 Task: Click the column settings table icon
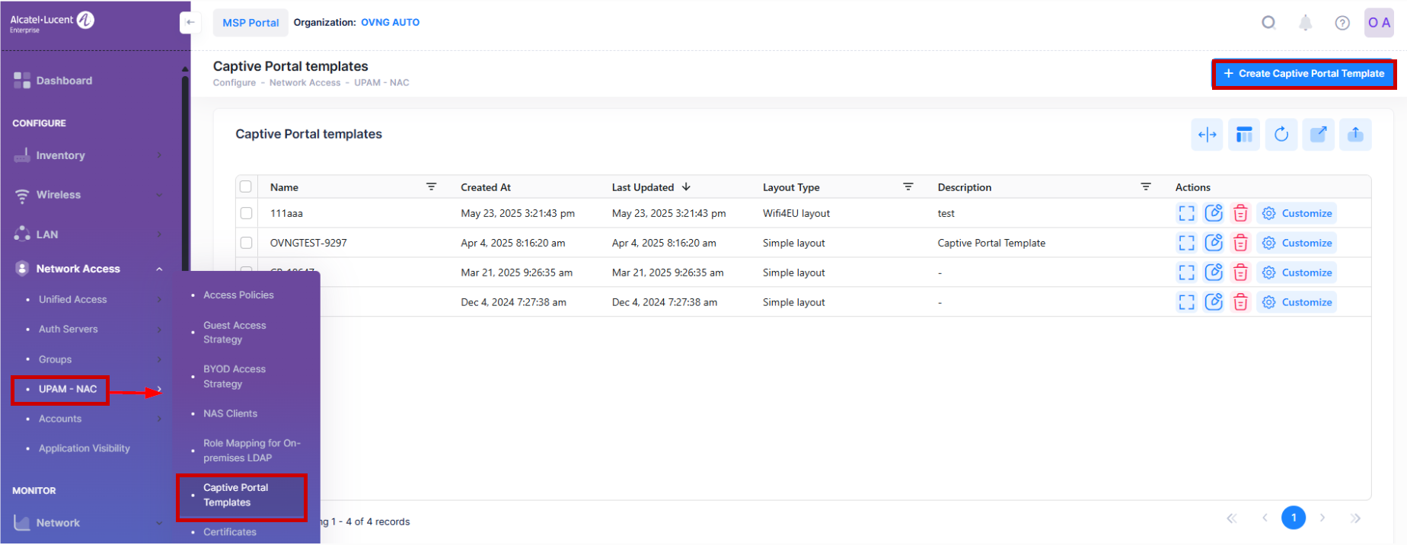pos(1244,135)
